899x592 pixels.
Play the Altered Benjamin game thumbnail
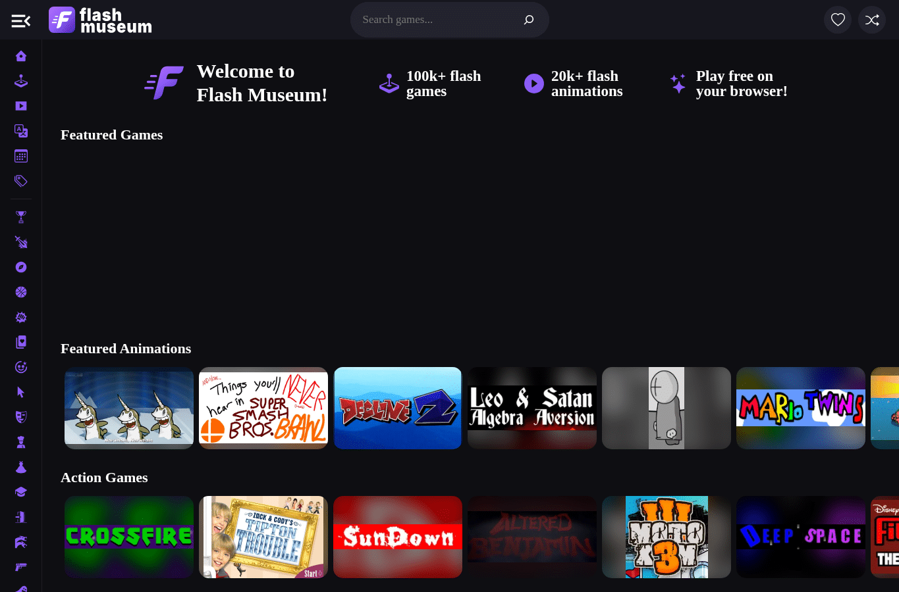pos(532,537)
